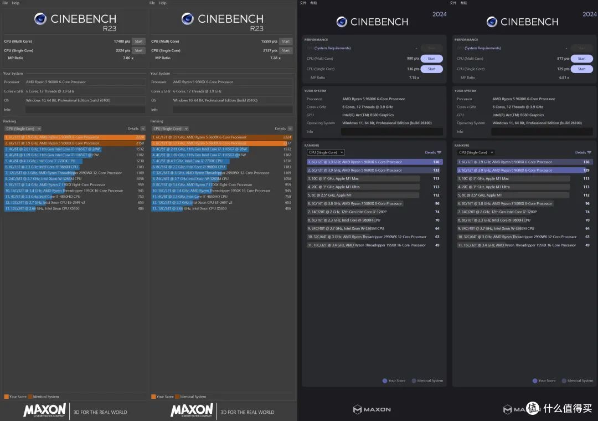
Task: Click Info field in the 15559 pts R23 window
Action: pos(232,110)
